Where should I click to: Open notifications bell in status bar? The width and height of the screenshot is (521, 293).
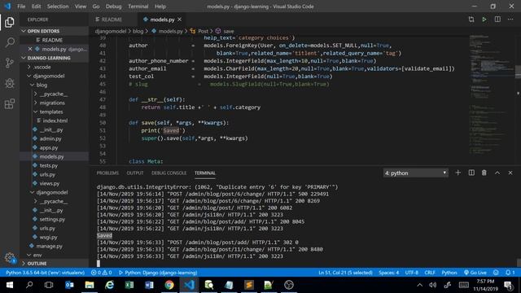[x=510, y=273]
